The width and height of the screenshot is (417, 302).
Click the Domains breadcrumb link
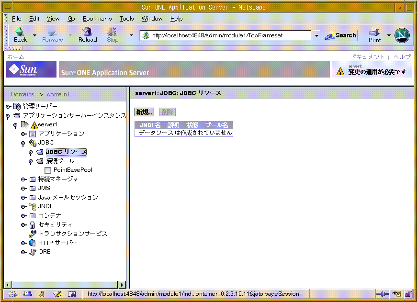click(23, 94)
